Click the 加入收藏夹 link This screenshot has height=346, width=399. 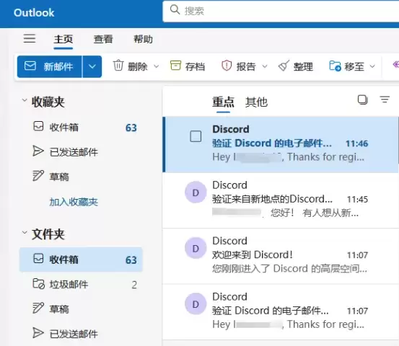74,202
